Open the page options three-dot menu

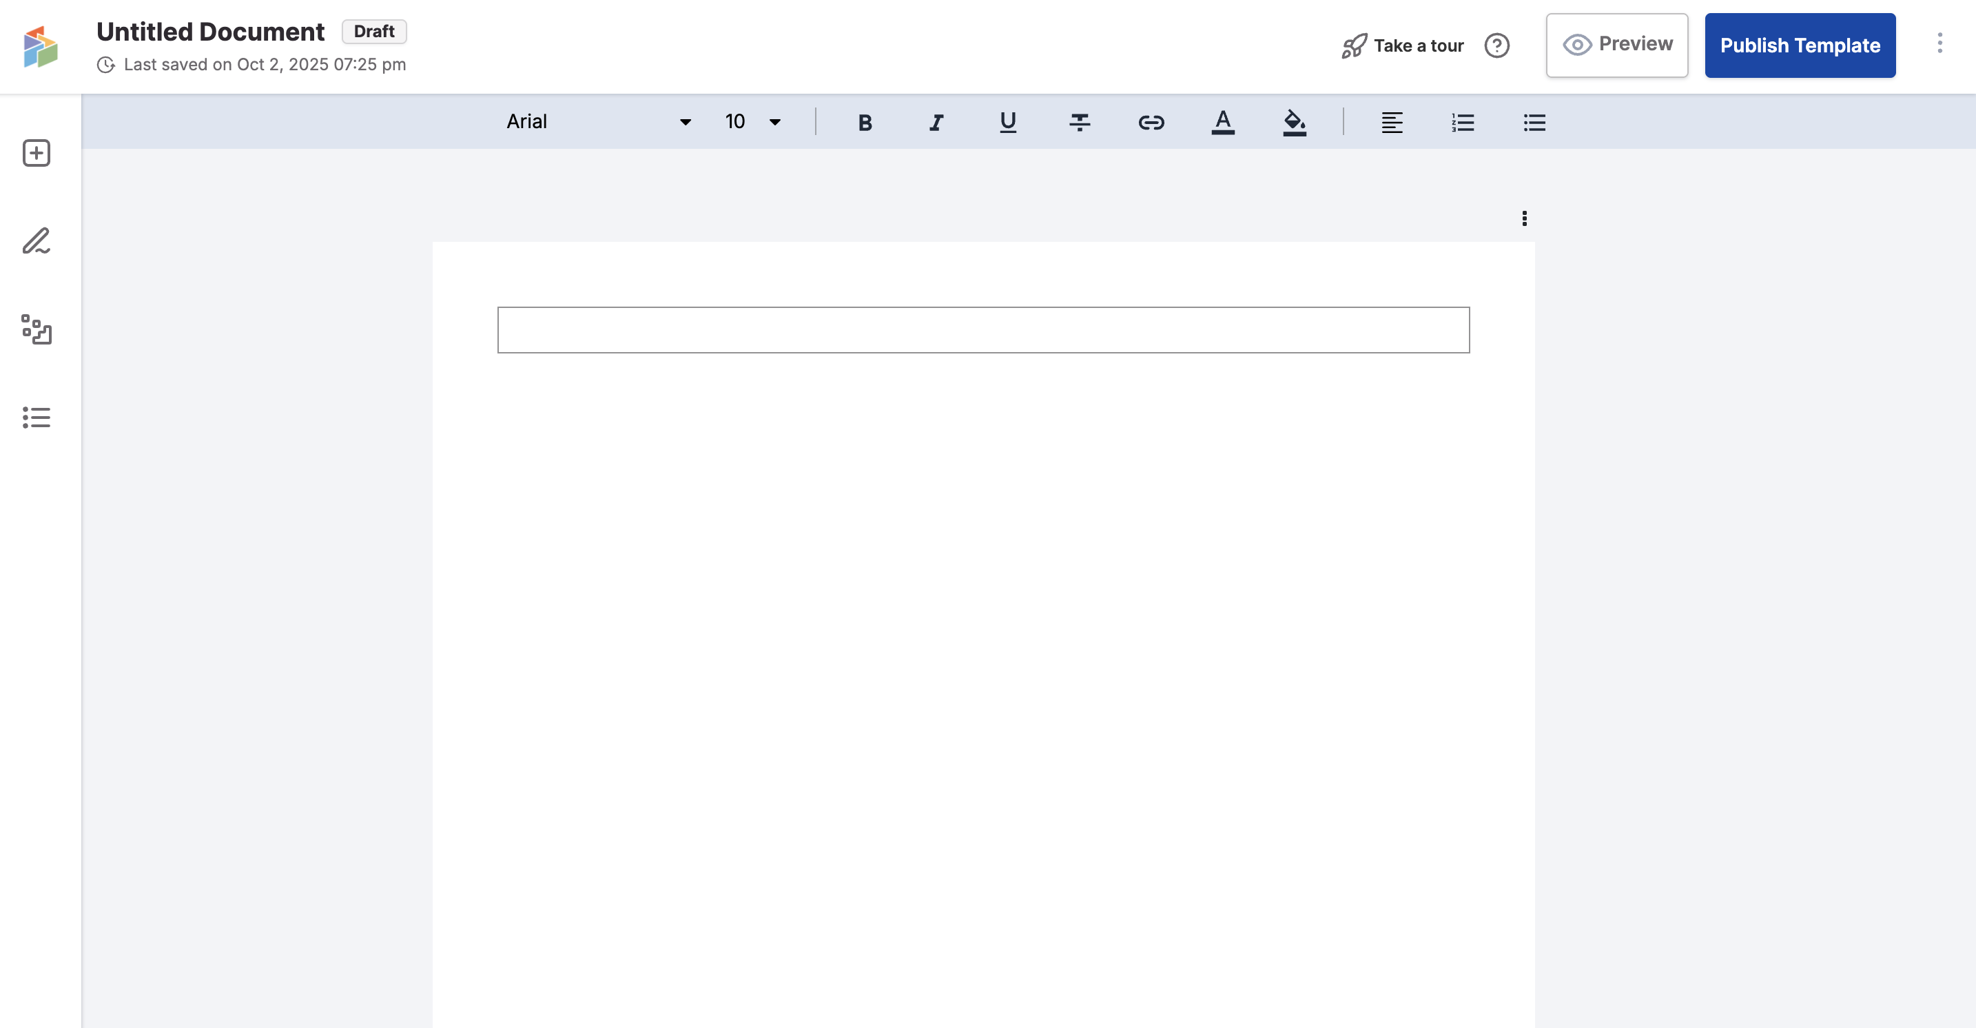click(x=1524, y=218)
